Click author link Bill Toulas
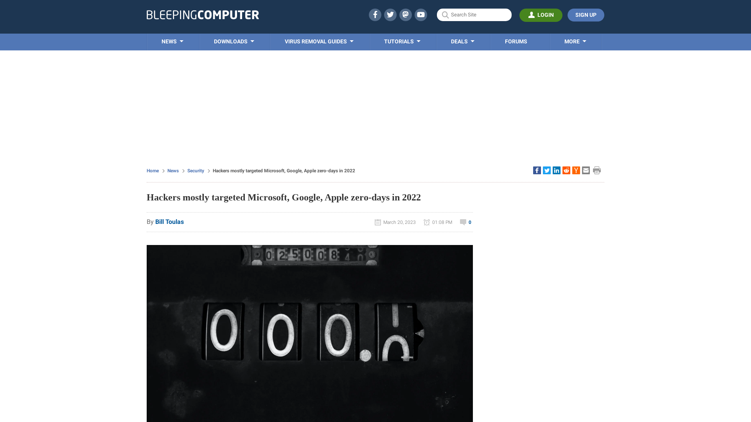The image size is (751, 422). (x=169, y=222)
